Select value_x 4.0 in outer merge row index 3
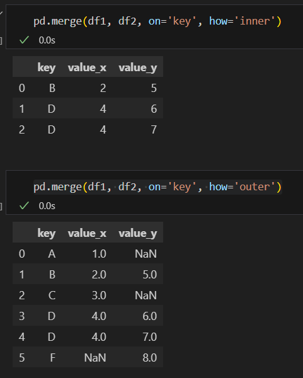 click(x=99, y=316)
